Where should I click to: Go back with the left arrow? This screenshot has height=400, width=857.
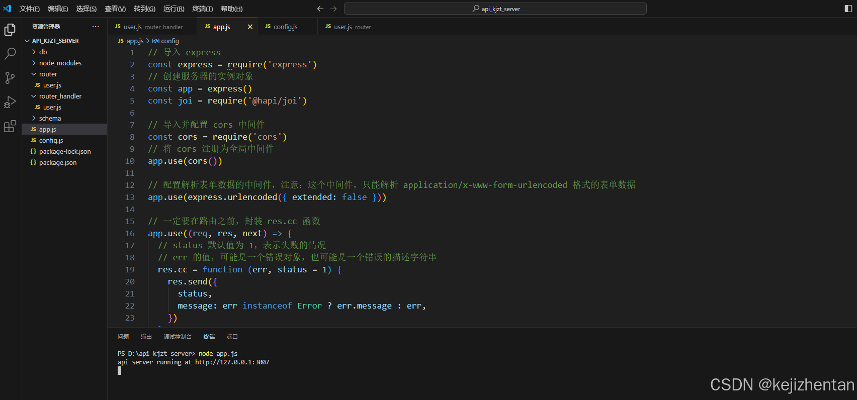[x=320, y=9]
